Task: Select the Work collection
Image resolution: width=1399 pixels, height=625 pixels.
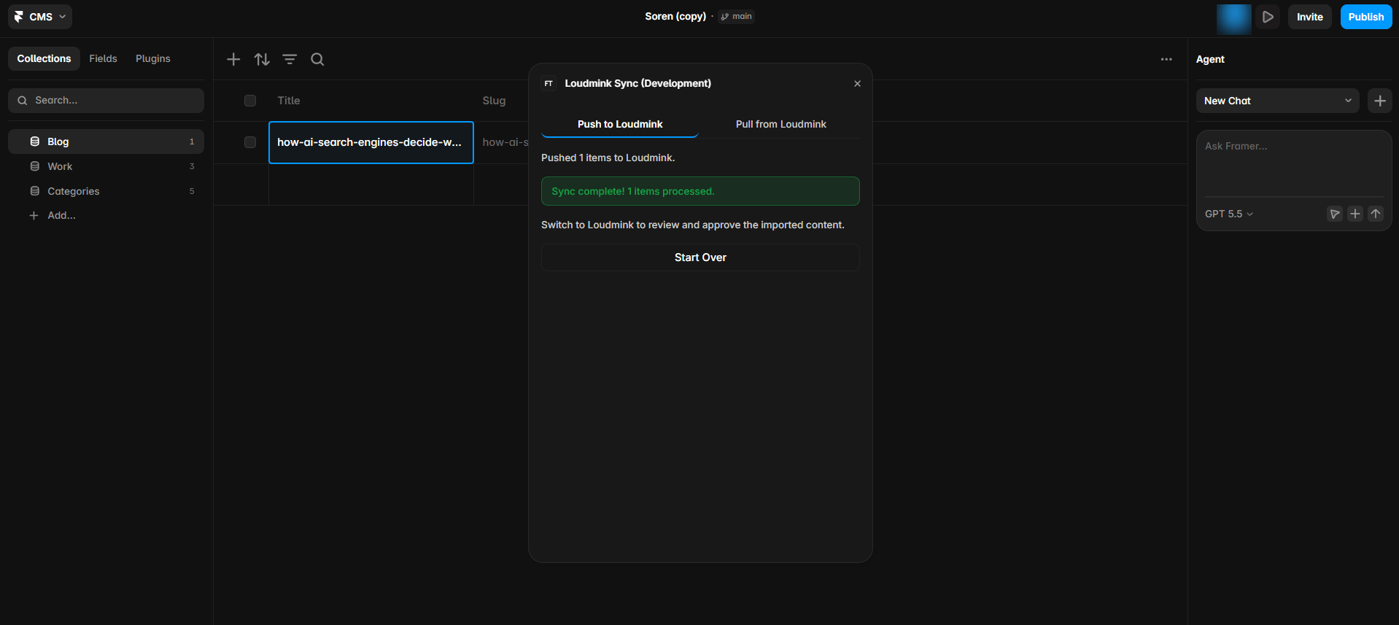Action: click(x=106, y=166)
